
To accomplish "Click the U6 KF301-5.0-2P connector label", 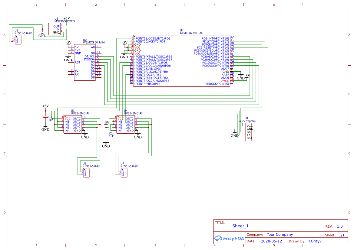I will 91,166.
